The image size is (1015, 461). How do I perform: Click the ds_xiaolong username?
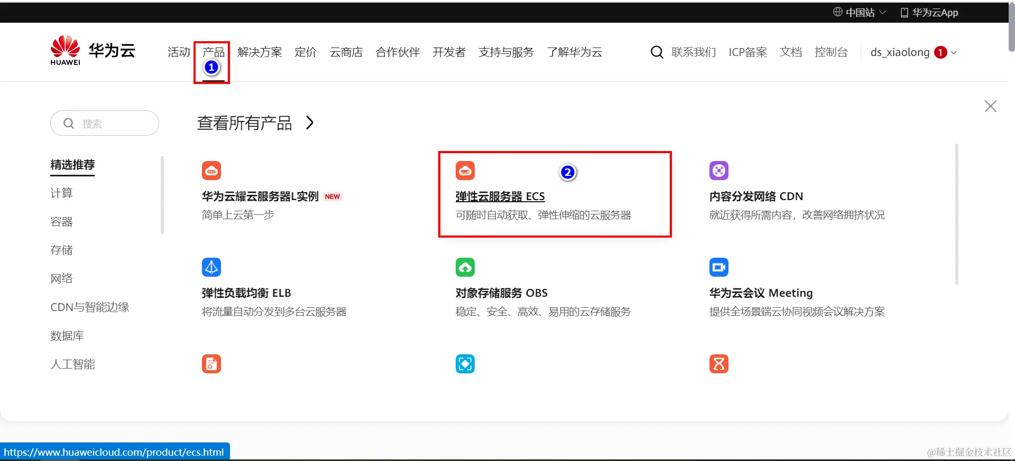tap(900, 52)
